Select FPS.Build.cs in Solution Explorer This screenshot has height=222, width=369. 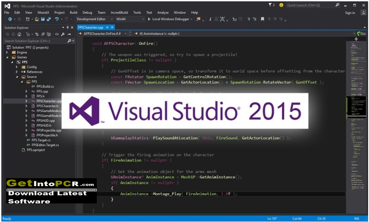point(45,86)
